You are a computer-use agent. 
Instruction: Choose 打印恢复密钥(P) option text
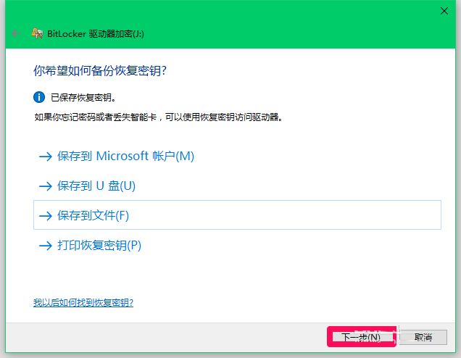(99, 245)
